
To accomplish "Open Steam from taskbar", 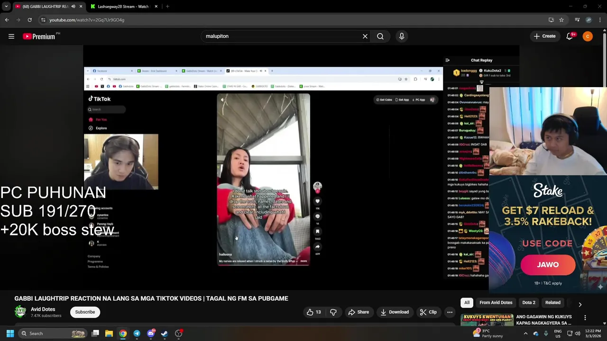I will pos(165,333).
